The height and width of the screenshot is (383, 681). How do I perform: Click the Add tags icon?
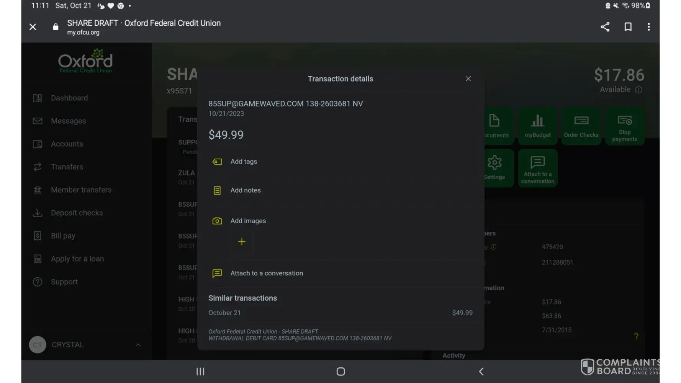click(217, 162)
